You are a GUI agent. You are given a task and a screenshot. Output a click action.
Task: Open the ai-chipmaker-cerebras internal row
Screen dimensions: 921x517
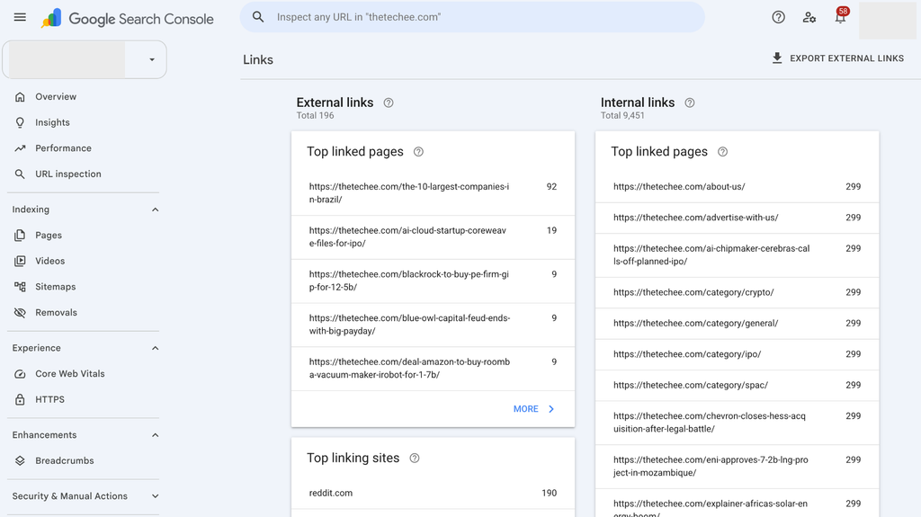738,255
